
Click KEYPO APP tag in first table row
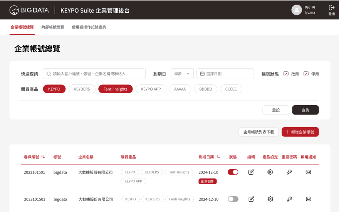(133, 181)
